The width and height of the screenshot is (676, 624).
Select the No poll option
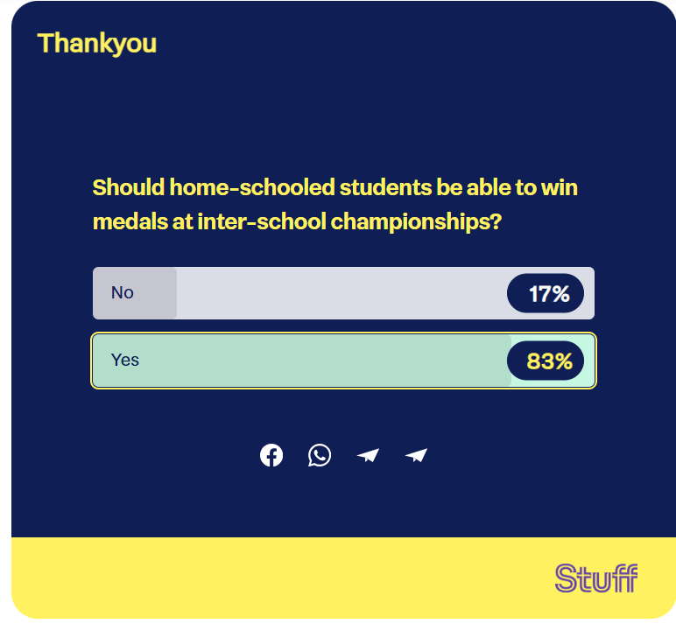(343, 293)
